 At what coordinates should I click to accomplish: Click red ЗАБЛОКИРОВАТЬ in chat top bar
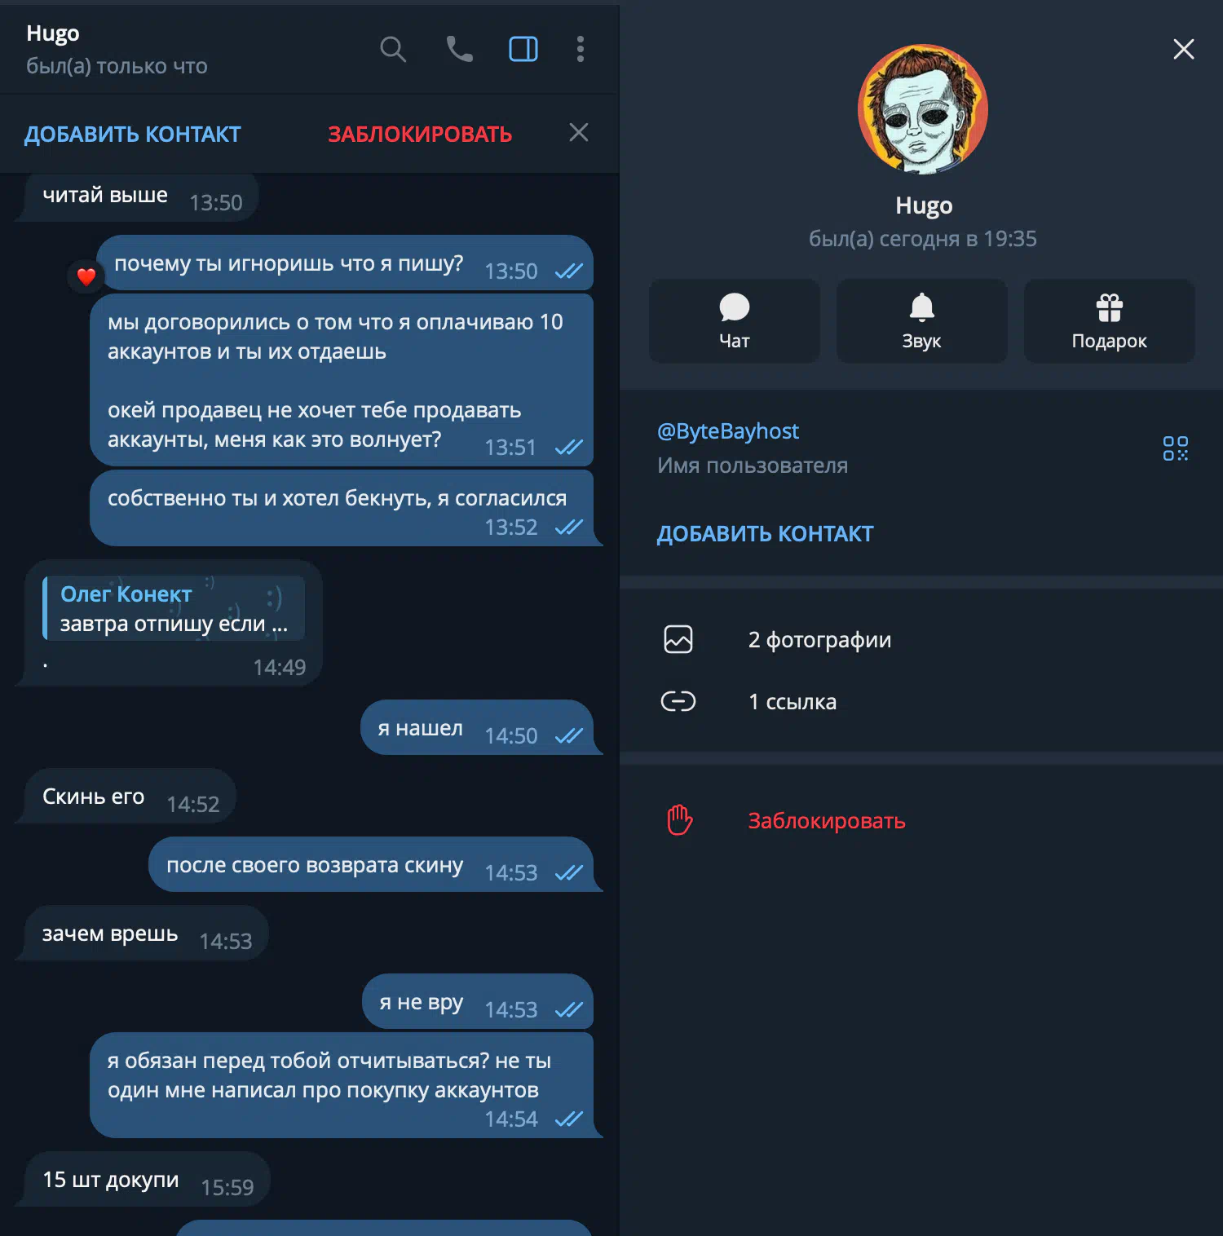(x=420, y=134)
